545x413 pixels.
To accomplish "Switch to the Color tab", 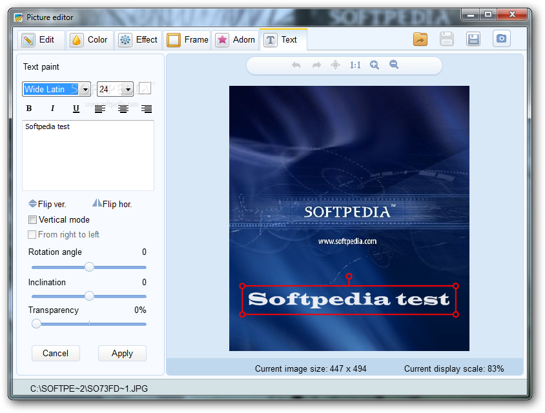I will click(x=90, y=39).
